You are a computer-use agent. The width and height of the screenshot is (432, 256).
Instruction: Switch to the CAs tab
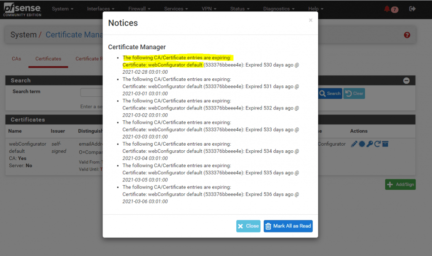point(16,59)
